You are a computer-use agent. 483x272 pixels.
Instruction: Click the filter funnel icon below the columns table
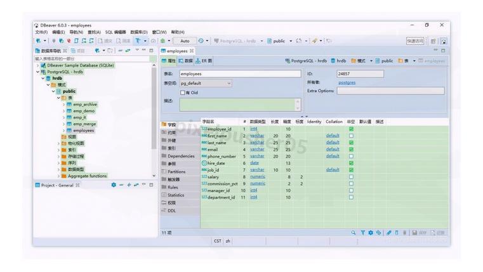pos(362,233)
